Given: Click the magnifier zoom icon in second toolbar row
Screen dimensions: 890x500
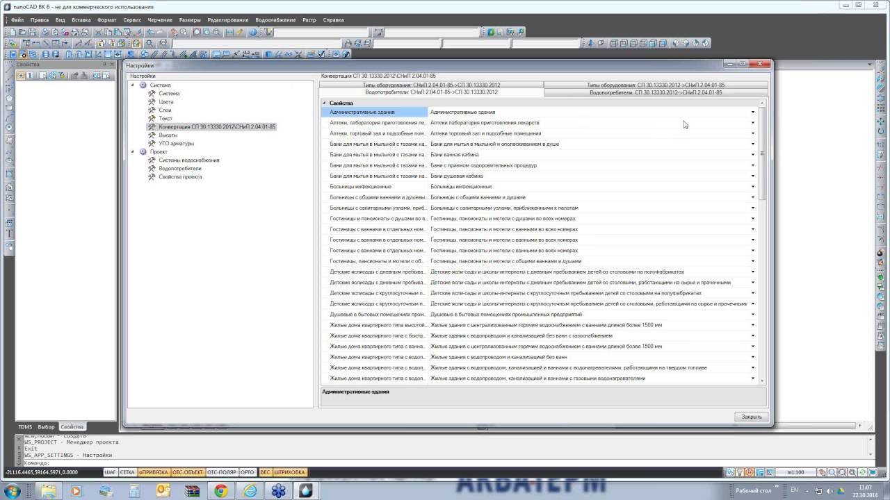Looking at the screenshot, I should click(149, 43).
